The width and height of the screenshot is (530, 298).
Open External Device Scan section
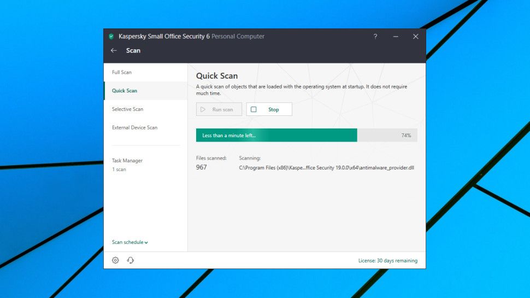[146, 127]
